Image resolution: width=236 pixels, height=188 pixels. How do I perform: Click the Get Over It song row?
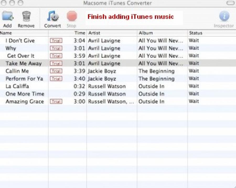[21, 56]
